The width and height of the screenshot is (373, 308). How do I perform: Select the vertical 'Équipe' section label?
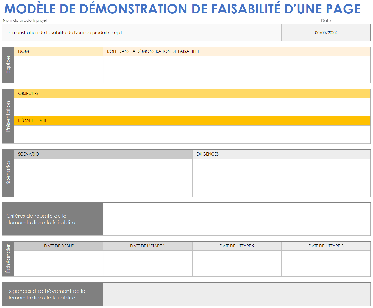[8, 65]
